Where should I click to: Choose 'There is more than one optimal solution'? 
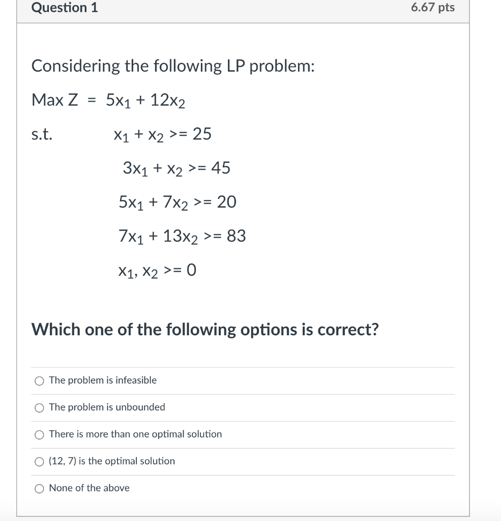point(39,435)
